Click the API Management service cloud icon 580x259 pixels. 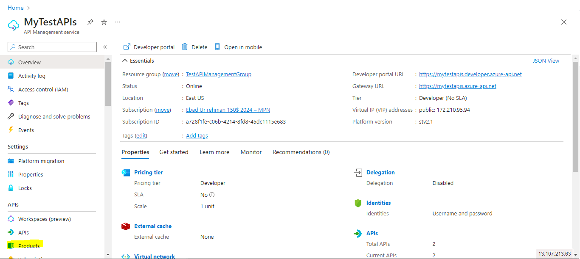pyautogui.click(x=14, y=25)
